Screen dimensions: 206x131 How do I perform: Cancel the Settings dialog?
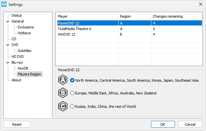[x=190, y=124]
